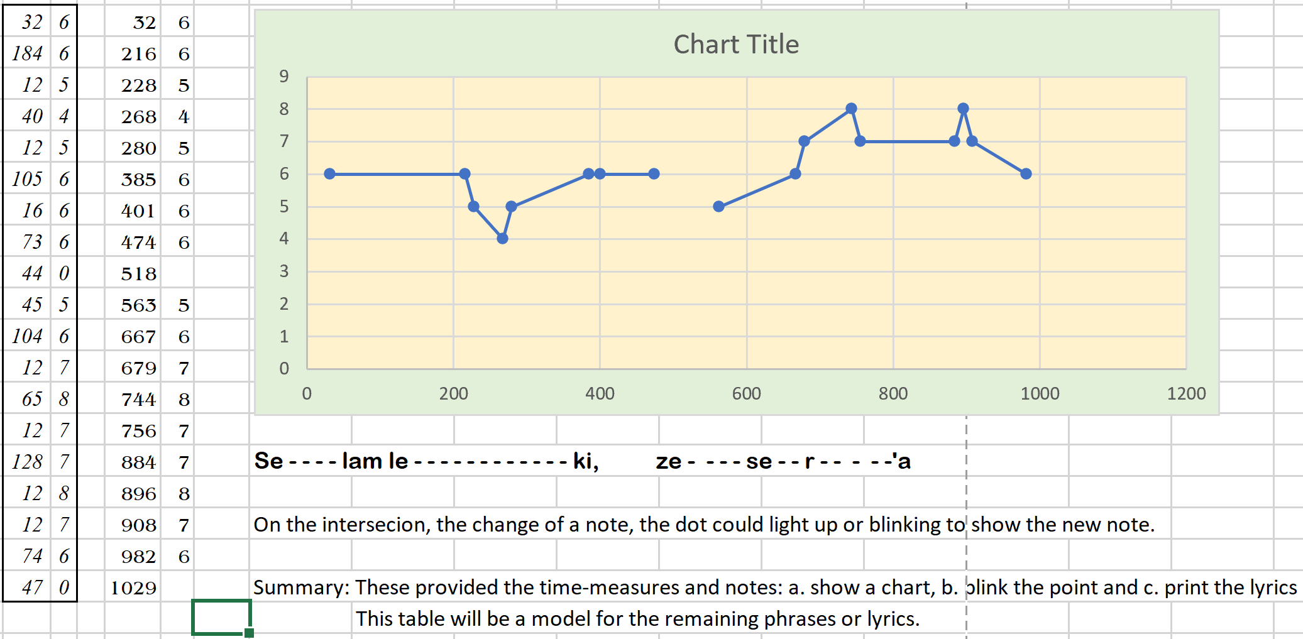The height and width of the screenshot is (639, 1303).
Task: Select the lyrics text starting with Se
Action: [x=582, y=461]
